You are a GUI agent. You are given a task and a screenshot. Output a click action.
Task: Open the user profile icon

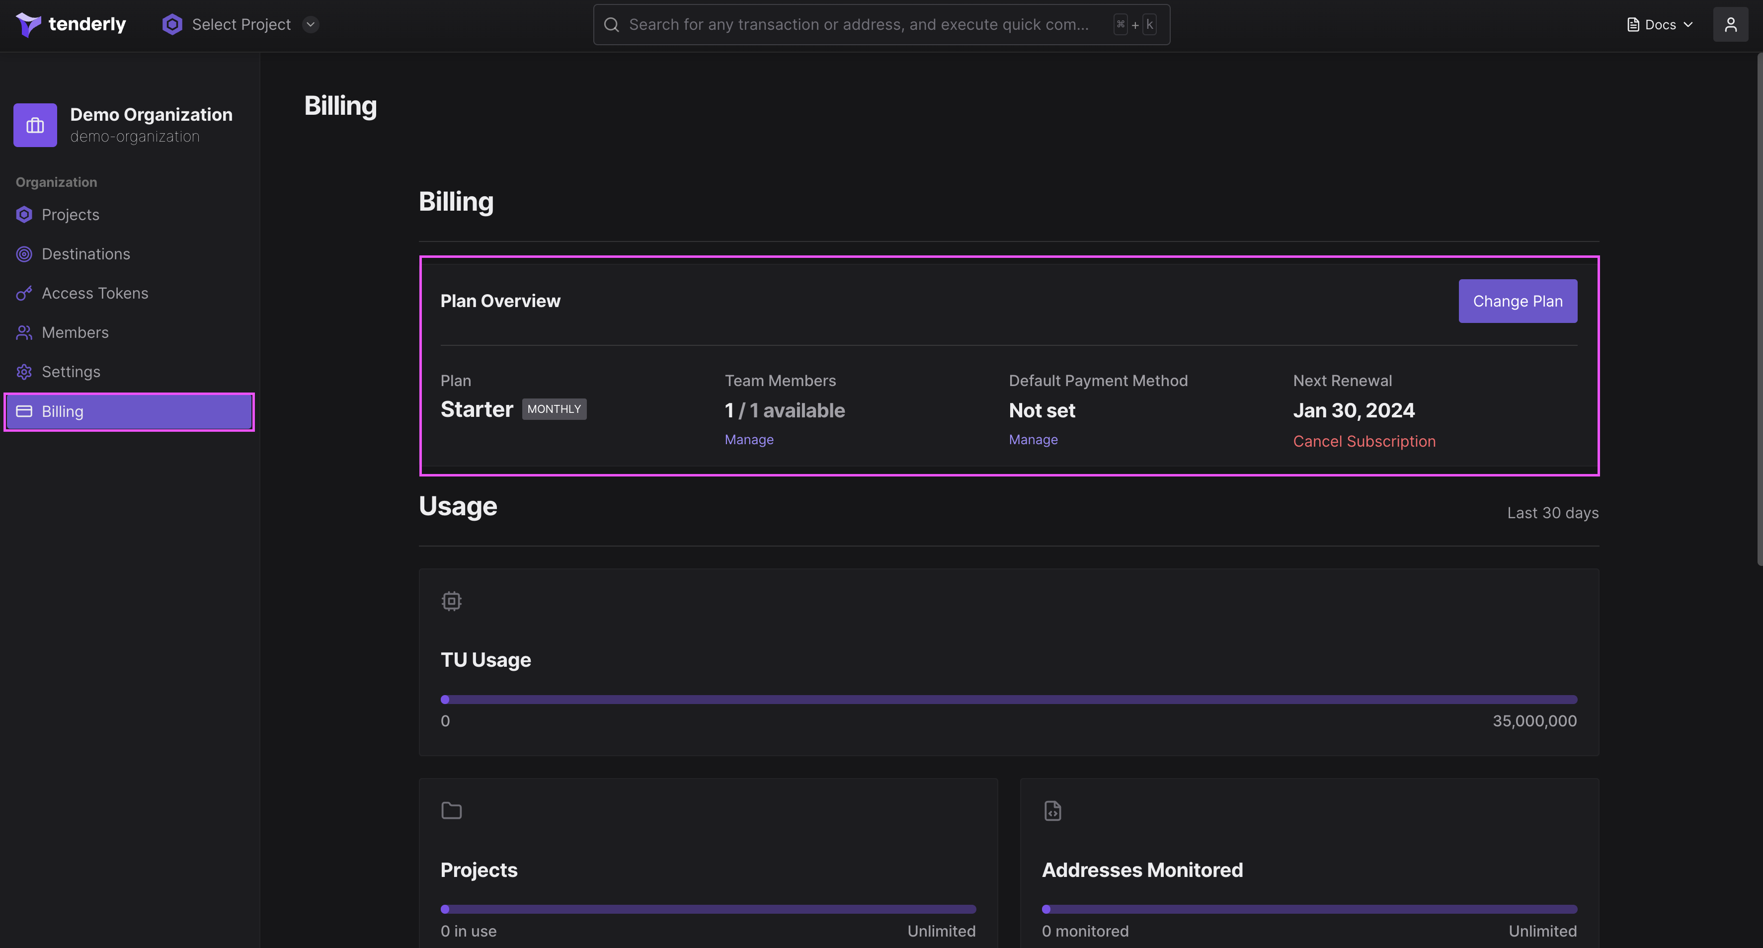pos(1730,25)
